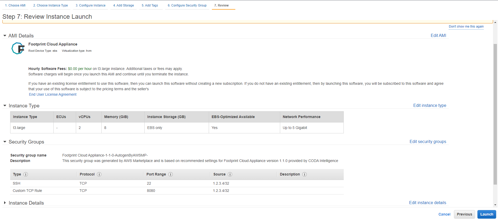
Task: Click the info icon next to Port Range
Action: click(x=171, y=174)
